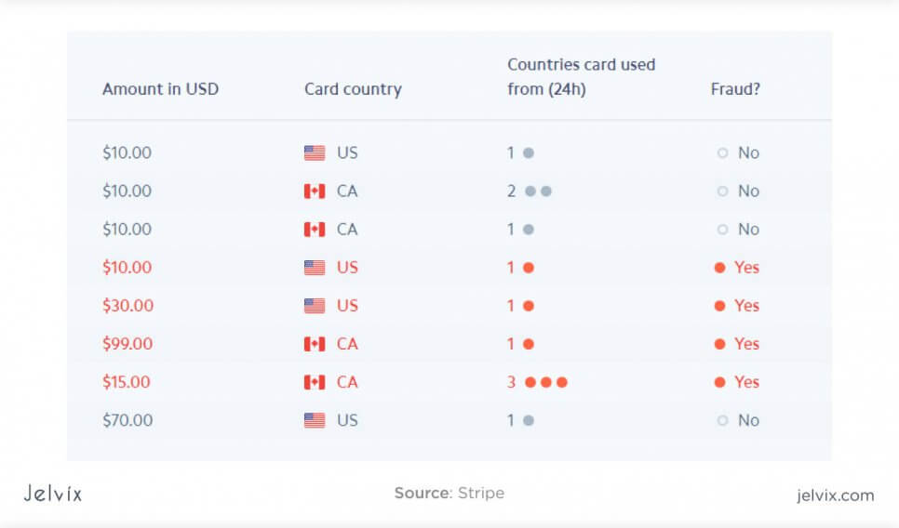Click the US flag in the $30.00 row
This screenshot has width=899, height=528.
click(315, 306)
